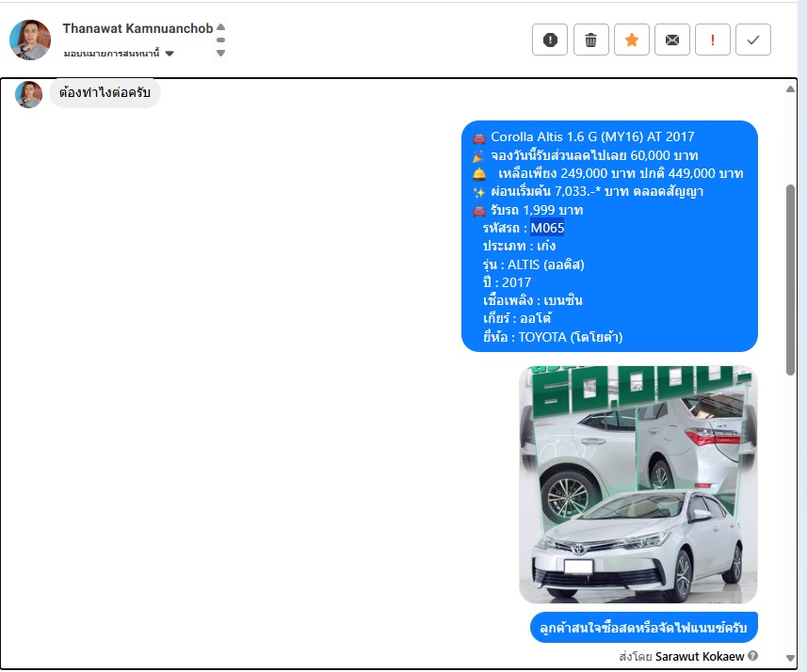Image resolution: width=807 pixels, height=672 pixels.
Task: Click the highlighted car code M065
Action: tap(547, 228)
